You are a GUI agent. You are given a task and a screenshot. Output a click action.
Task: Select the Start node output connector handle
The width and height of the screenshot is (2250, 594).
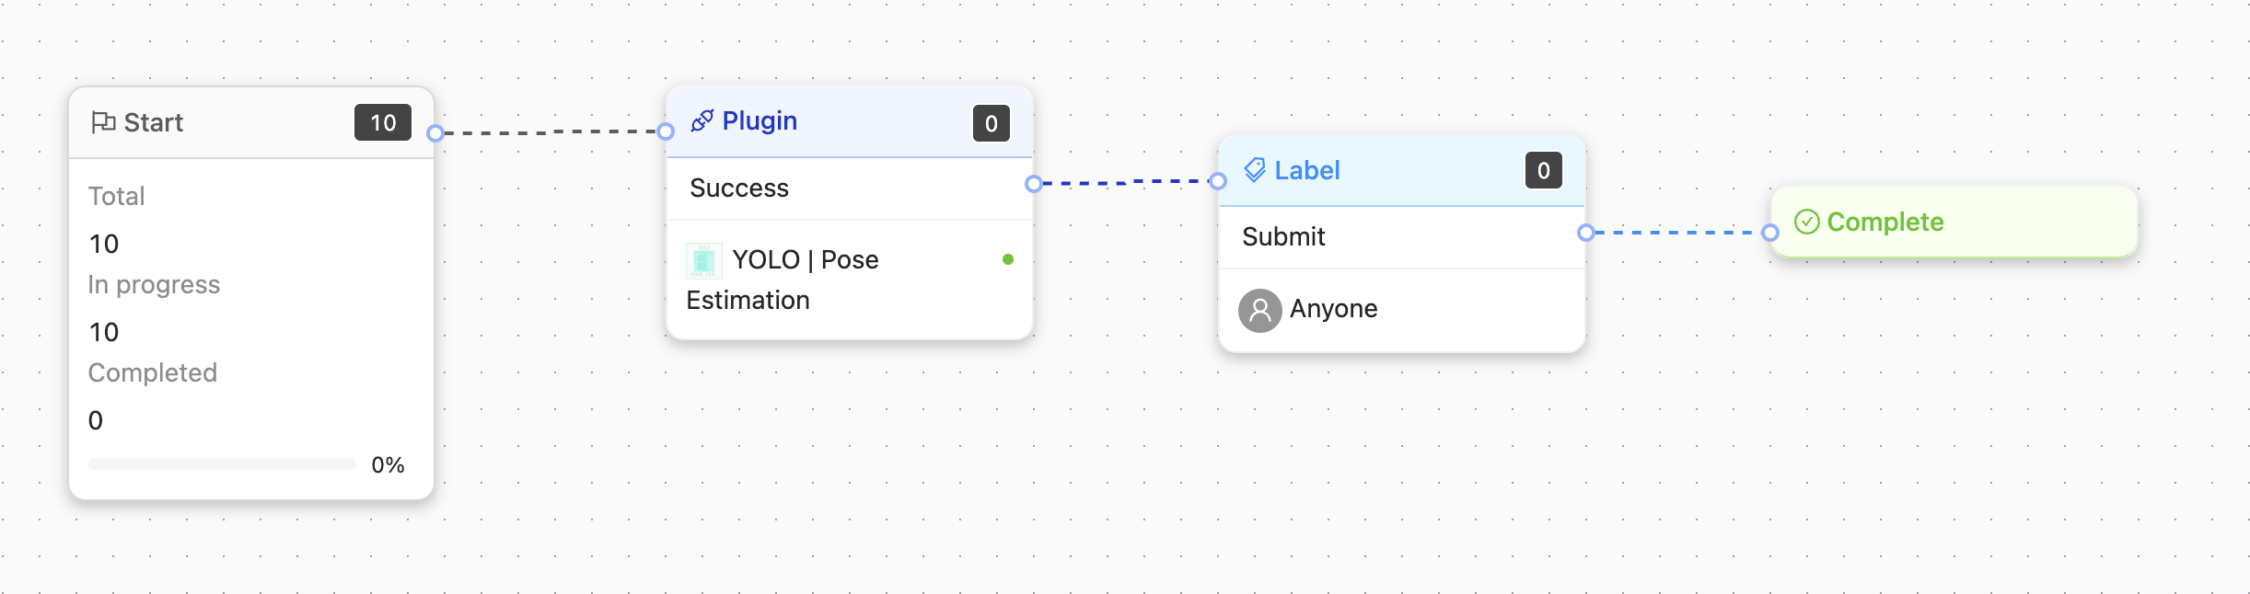coord(435,133)
